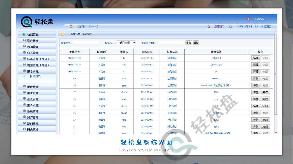The image size is (293, 164).
Task: Click the 报修资产编码 input field
Action: click(x=171, y=43)
